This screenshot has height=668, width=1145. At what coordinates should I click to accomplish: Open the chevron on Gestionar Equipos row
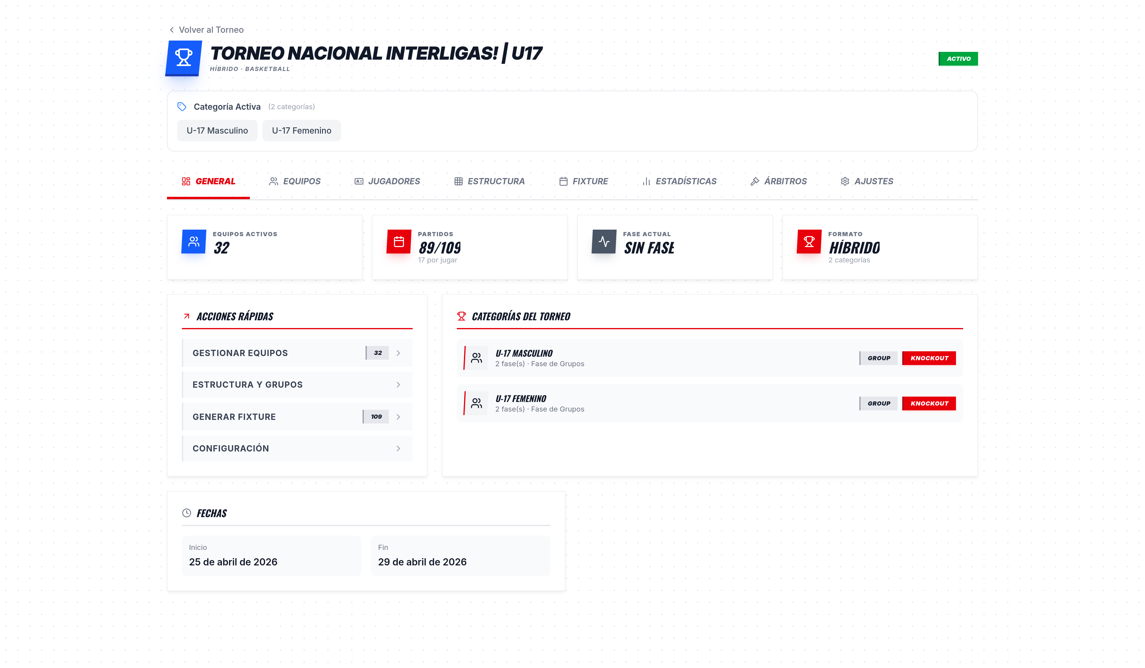point(398,353)
